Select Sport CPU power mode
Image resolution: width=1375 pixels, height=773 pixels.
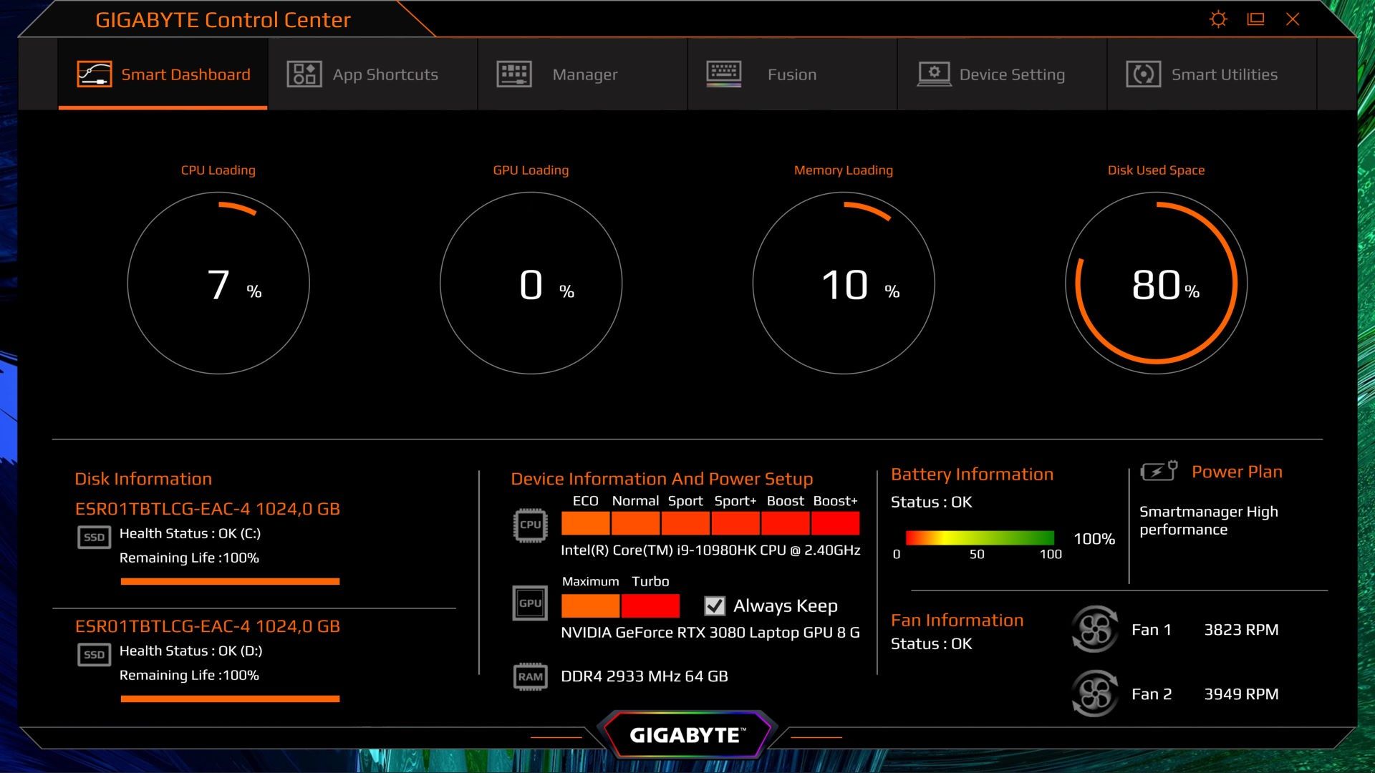point(685,523)
